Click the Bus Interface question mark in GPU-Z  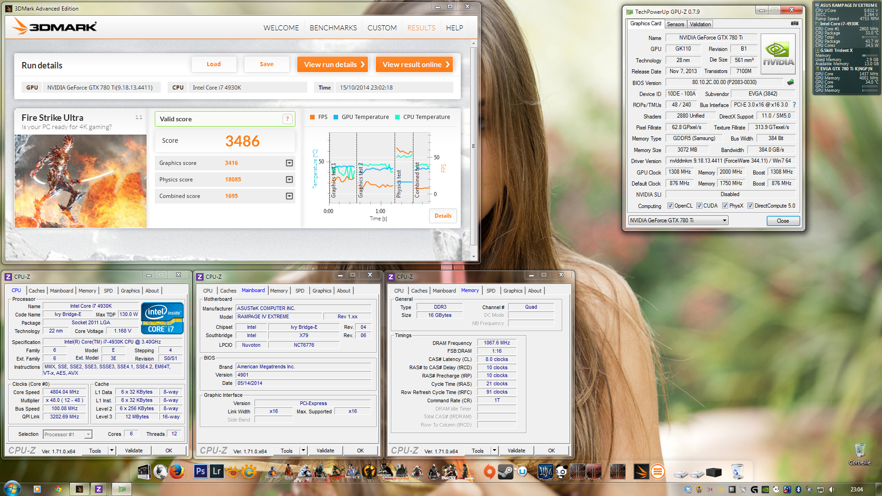pos(794,105)
